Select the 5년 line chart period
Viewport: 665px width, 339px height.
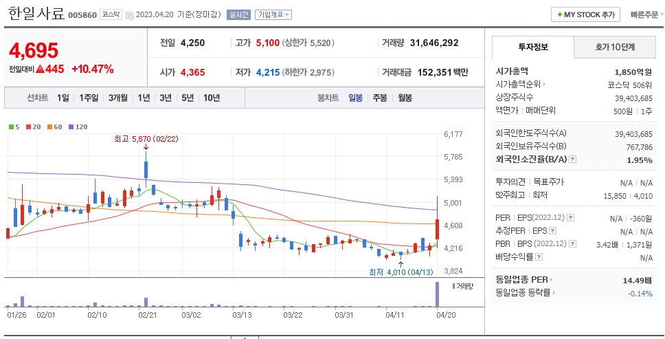[x=188, y=98]
